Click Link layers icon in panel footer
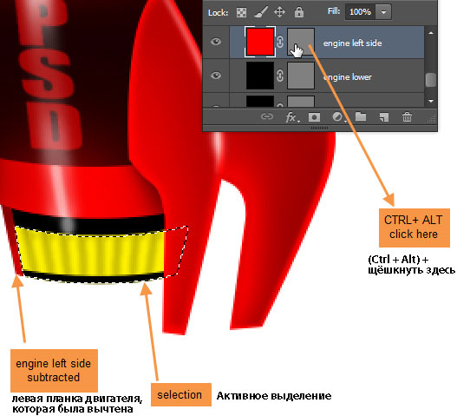The width and height of the screenshot is (457, 416). (x=267, y=116)
